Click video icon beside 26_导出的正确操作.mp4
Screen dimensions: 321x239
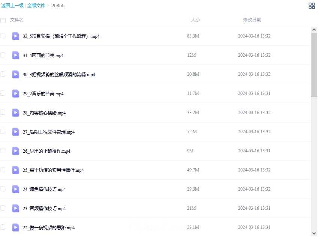pos(16,151)
